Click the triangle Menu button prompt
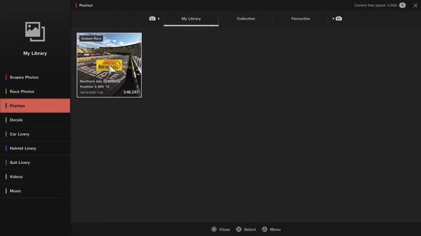Viewport: 421px width, 236px height. 272,229
